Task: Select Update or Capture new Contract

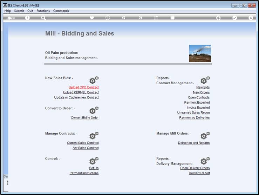Action: click(x=76, y=98)
